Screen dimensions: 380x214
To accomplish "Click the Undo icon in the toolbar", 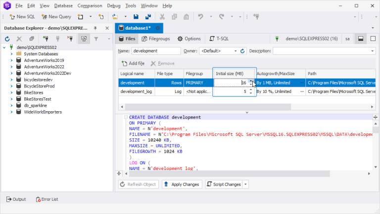I will click(200, 16).
